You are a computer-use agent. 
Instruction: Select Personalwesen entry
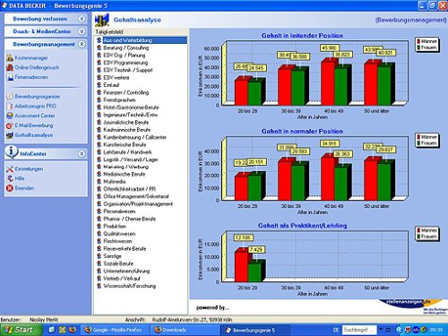pyautogui.click(x=119, y=211)
